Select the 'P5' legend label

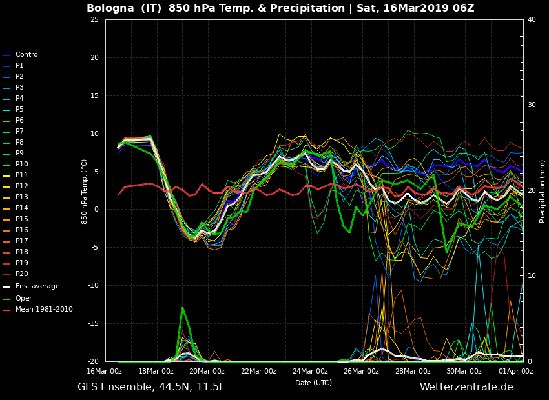tap(19, 110)
